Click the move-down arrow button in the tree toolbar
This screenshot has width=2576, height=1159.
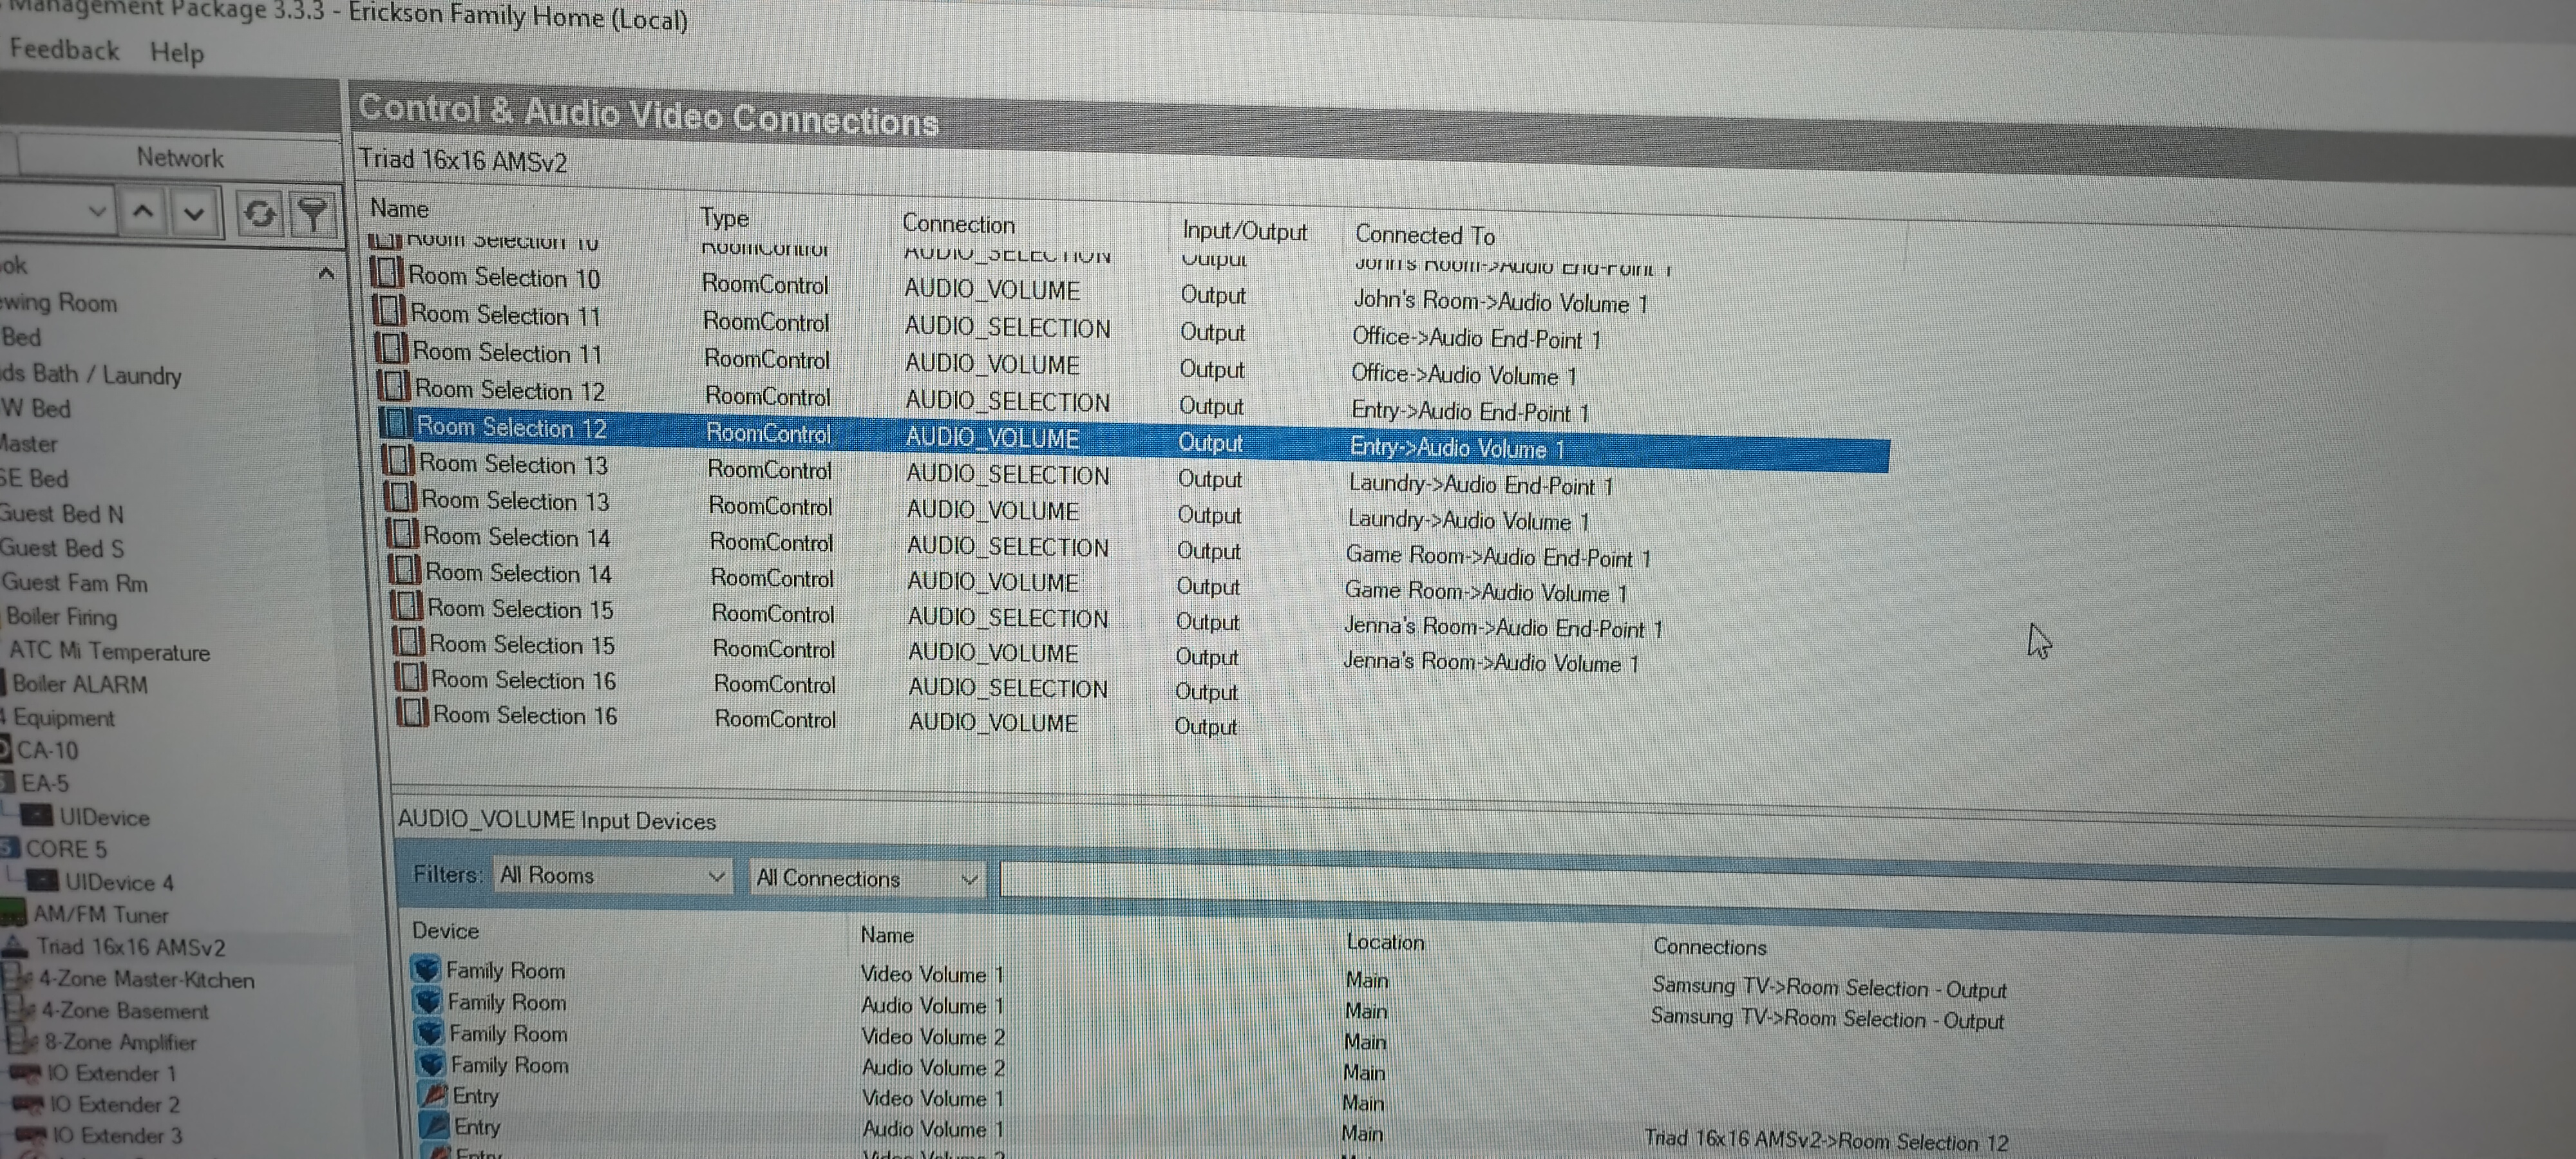pos(194,213)
